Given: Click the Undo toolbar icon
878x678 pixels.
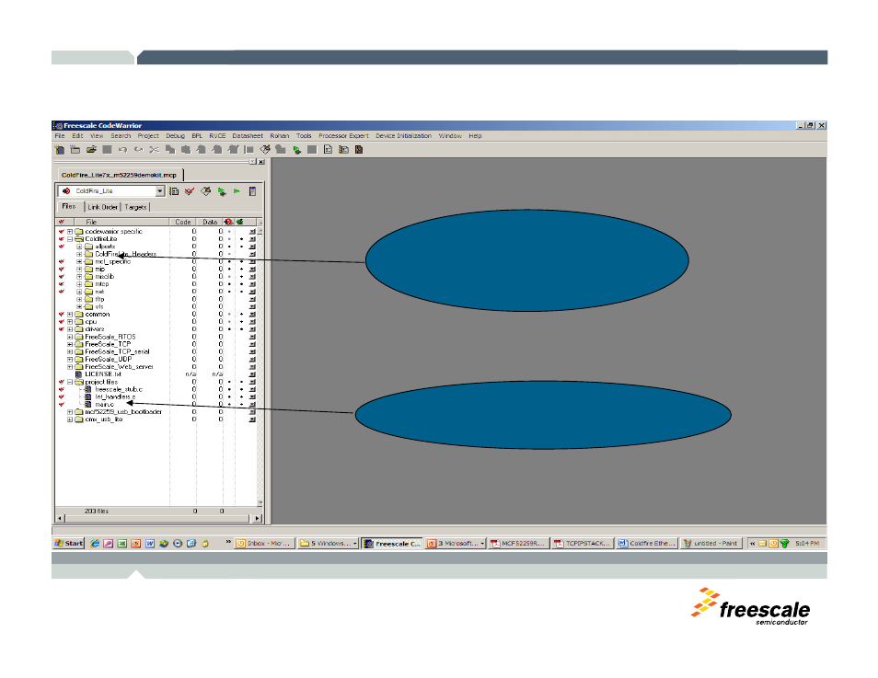Looking at the screenshot, I should tap(122, 149).
